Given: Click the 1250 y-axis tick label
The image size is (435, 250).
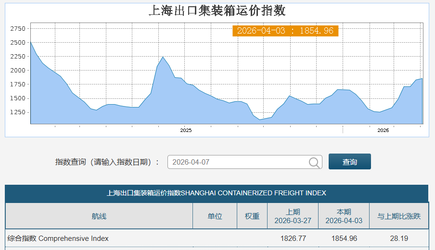Looking at the screenshot, I should 17,112.
